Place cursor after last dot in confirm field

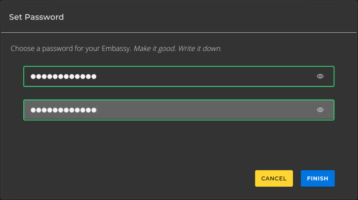coord(97,110)
